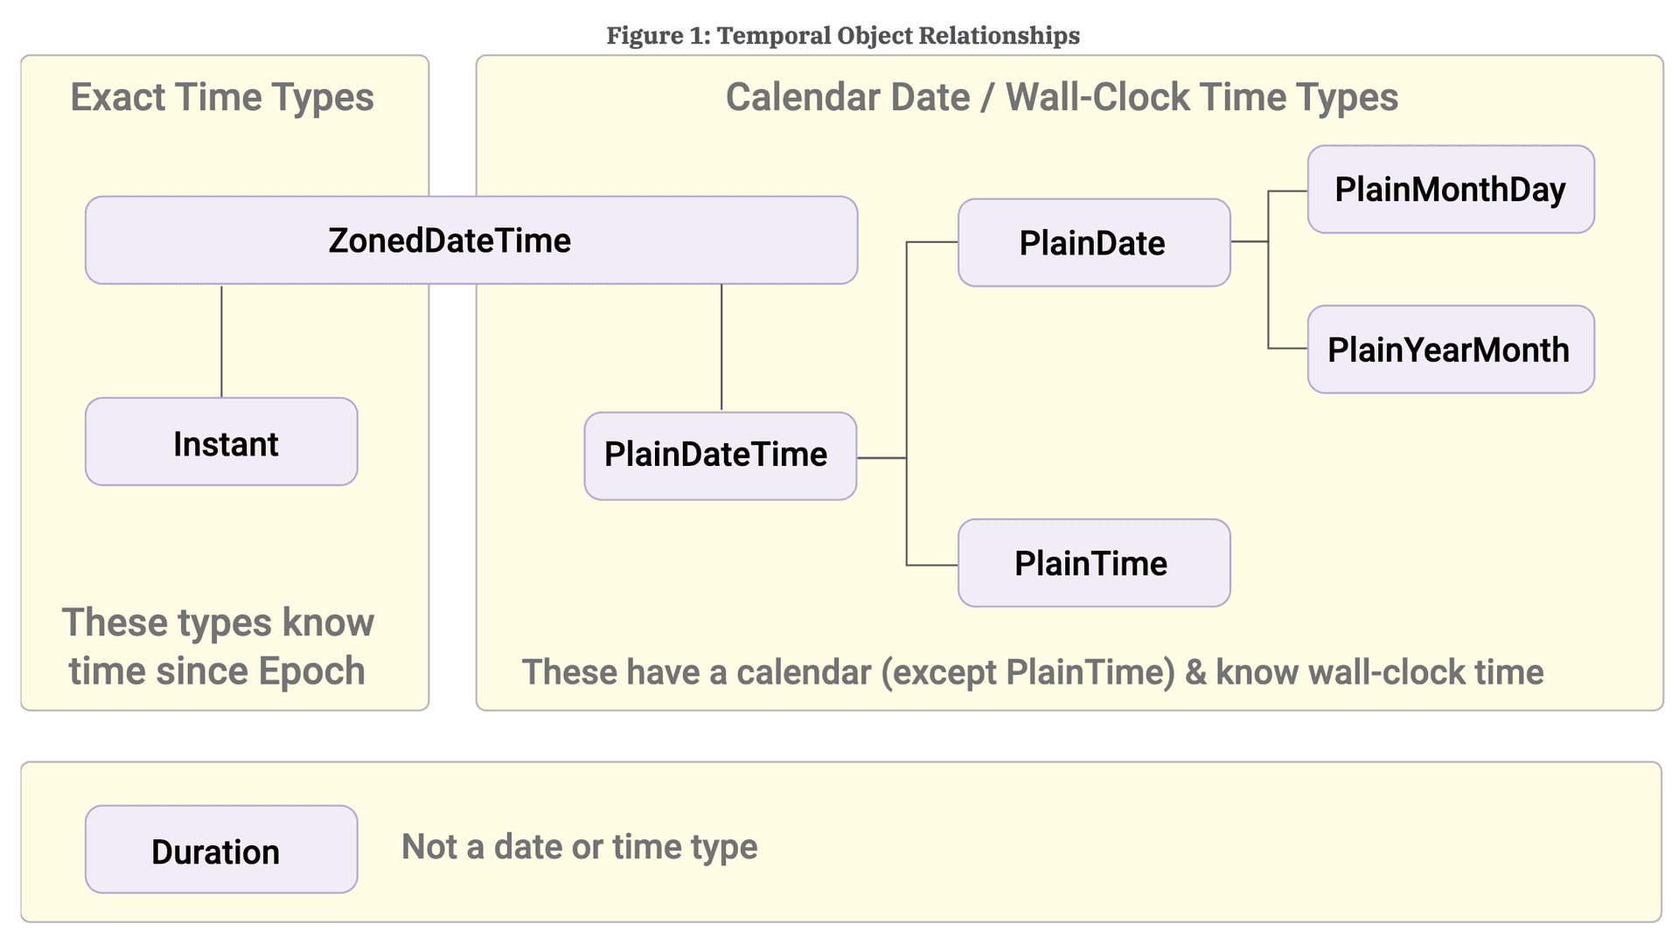Image resolution: width=1679 pixels, height=945 pixels.
Task: Click the connector line leading into PlainTime
Action: coord(932,566)
